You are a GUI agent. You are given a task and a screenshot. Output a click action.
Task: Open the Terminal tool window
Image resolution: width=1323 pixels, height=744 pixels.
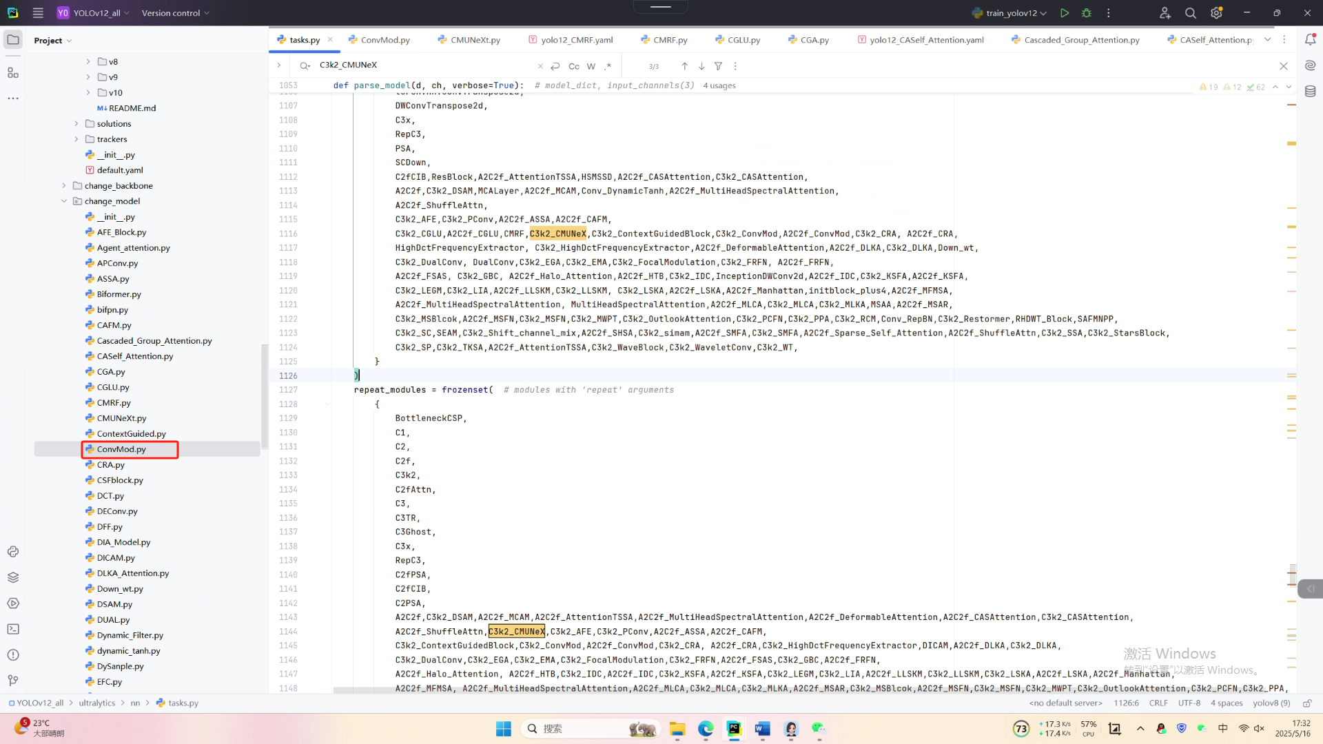[x=13, y=629]
